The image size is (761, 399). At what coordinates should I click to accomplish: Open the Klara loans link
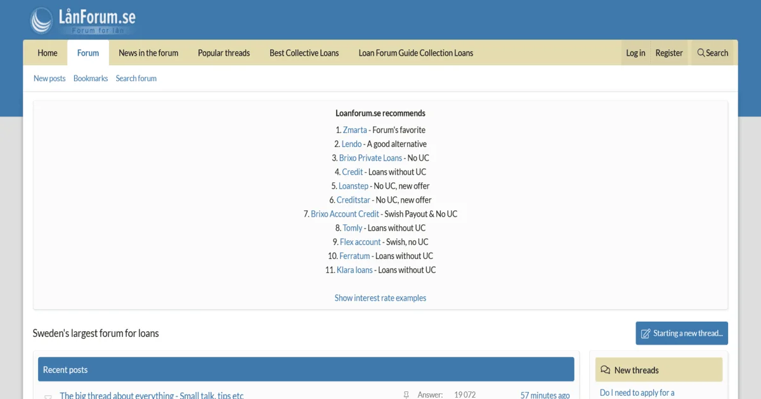[x=354, y=270]
